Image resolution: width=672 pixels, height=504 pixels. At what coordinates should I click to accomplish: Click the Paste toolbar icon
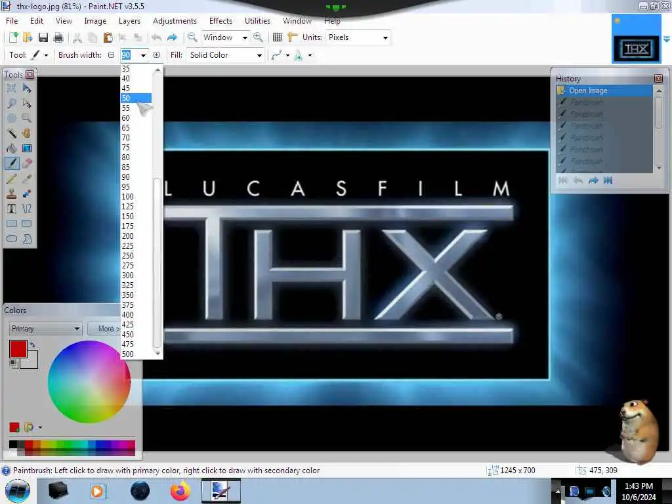coord(108,37)
